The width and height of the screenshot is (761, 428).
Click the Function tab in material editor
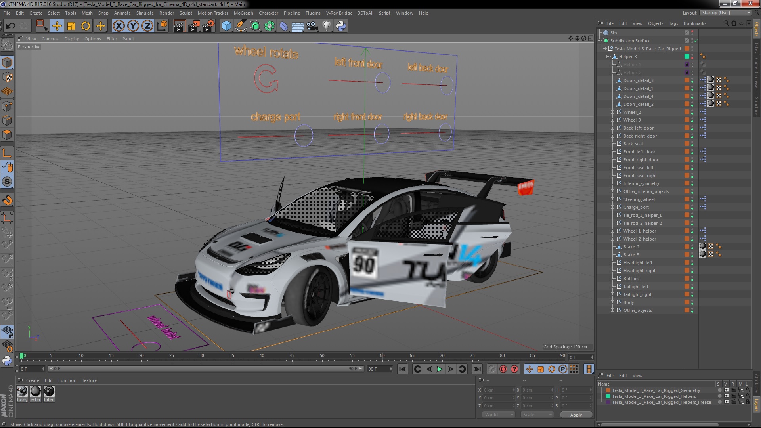pyautogui.click(x=66, y=380)
